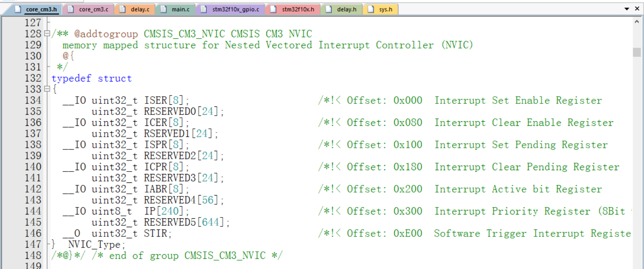Click line number 140 in the gutter

click(x=33, y=167)
